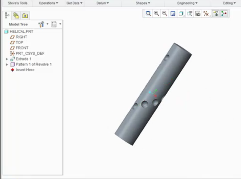Click the RIGHT plane icon

click(x=12, y=37)
